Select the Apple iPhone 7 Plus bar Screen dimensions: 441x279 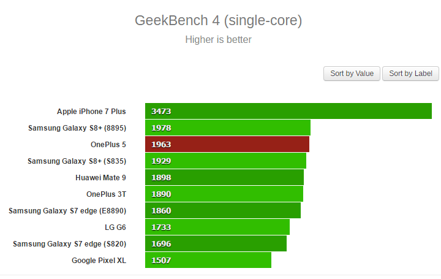(288, 111)
